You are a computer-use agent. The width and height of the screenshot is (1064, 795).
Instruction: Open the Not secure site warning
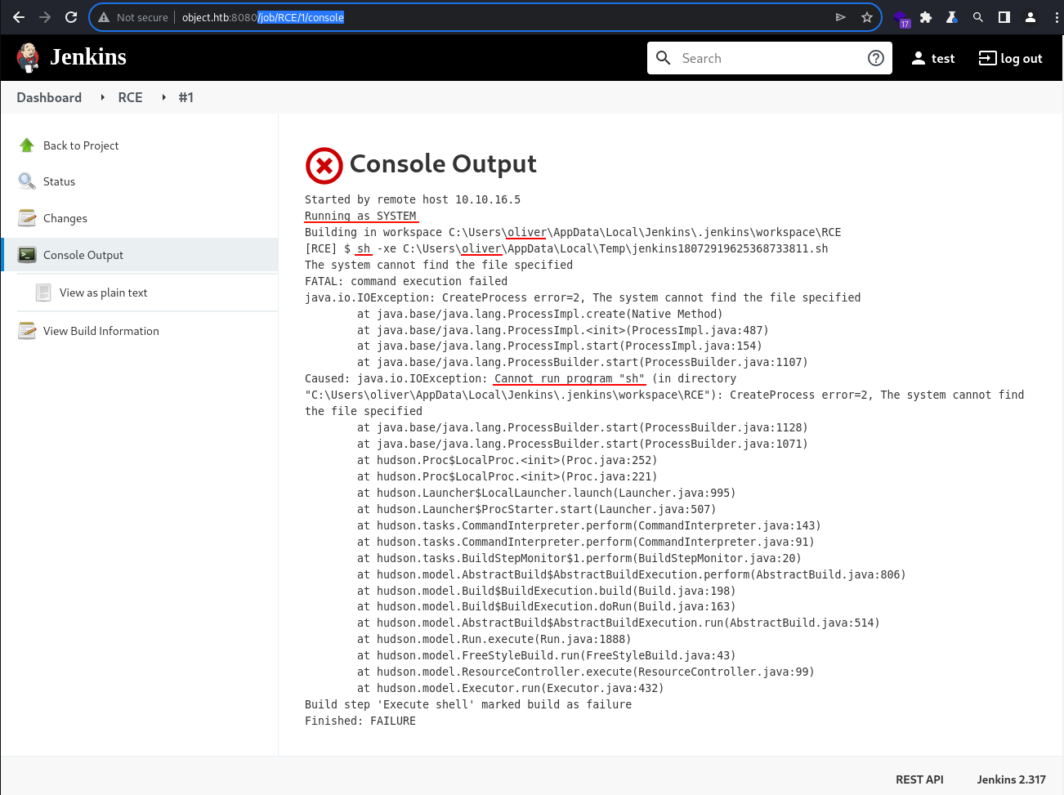(133, 17)
